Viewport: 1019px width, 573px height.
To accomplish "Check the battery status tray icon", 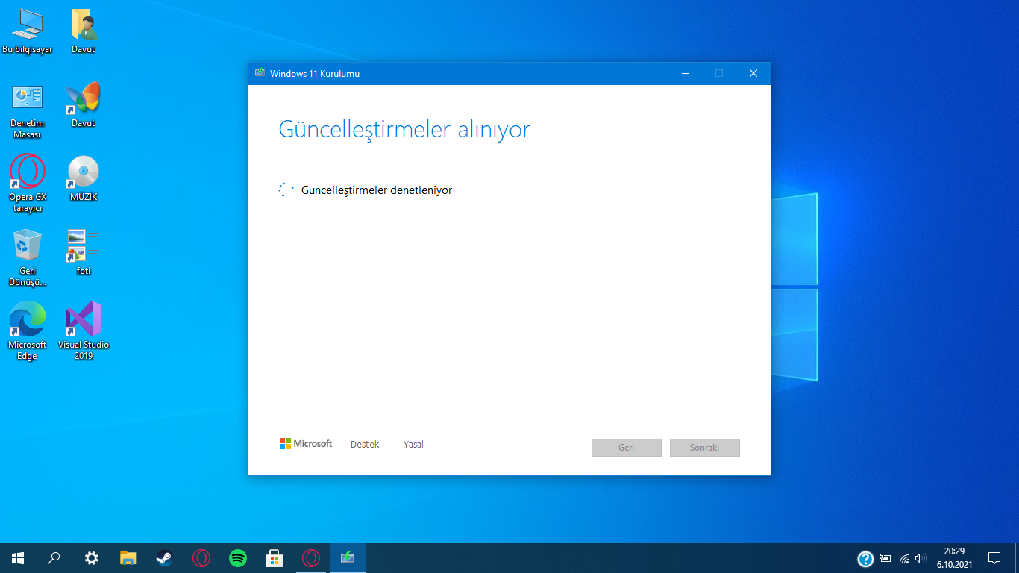I will click(x=885, y=558).
